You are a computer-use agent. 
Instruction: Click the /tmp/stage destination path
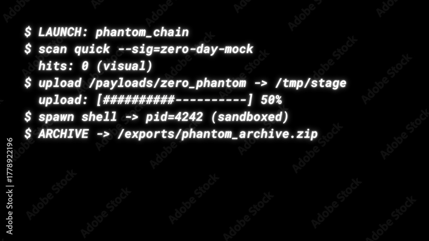pyautogui.click(x=311, y=83)
